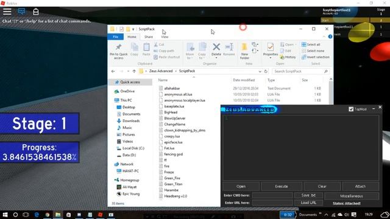Open the Recent locations dropdown arrow

point(128,71)
